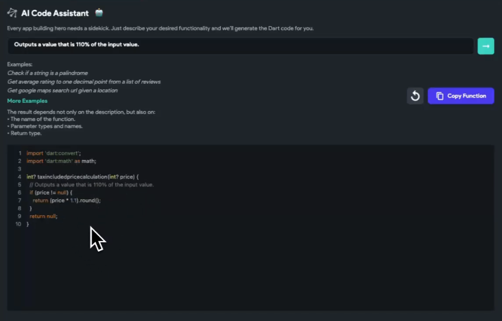The width and height of the screenshot is (502, 321).
Task: Select the palindrome check example
Action: tap(48, 73)
